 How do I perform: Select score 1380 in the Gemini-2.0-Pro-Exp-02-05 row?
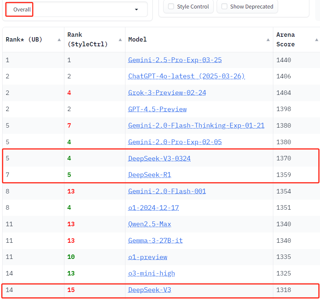click(x=284, y=142)
